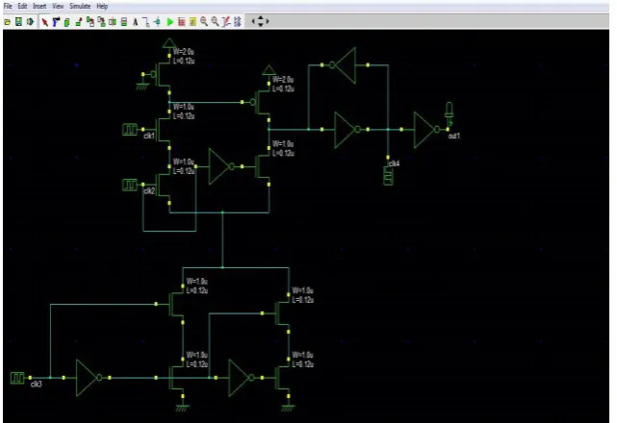The width and height of the screenshot is (617, 423).
Task: Click the out1 output LED symbol
Action: 449,114
